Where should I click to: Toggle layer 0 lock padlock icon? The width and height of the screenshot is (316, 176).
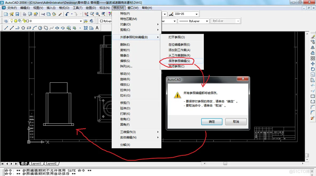point(24,21)
